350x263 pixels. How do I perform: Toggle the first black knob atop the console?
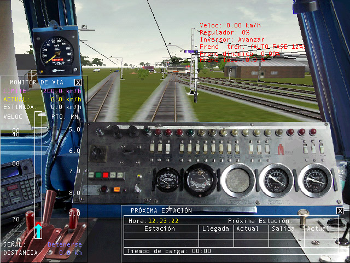click(x=100, y=131)
